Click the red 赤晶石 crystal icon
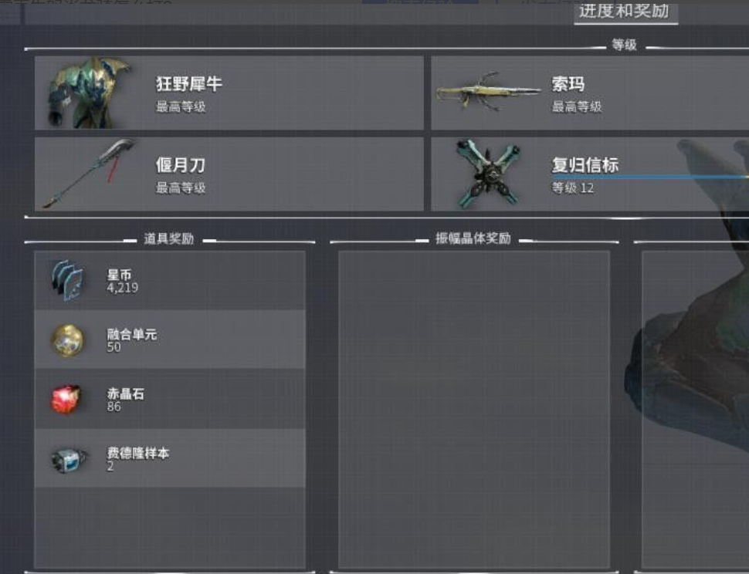This screenshot has width=749, height=574. [x=66, y=399]
